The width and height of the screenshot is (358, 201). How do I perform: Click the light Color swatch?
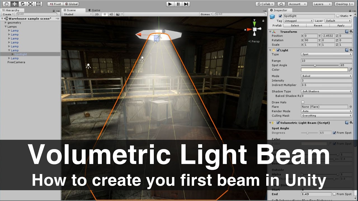(324, 70)
